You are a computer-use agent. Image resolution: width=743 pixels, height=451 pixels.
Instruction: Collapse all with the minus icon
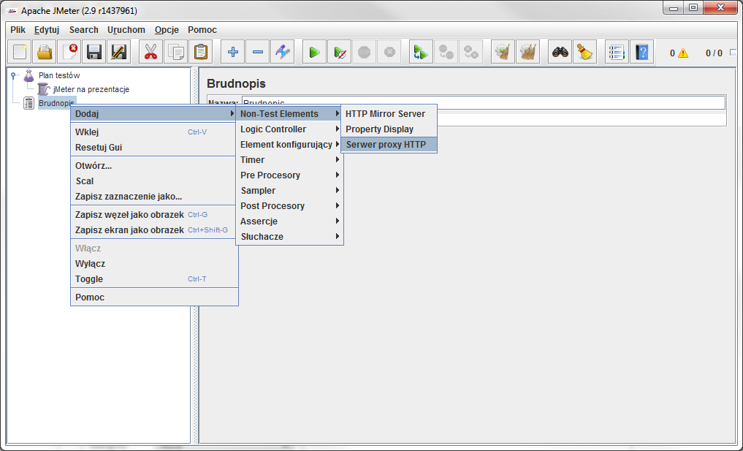[258, 52]
